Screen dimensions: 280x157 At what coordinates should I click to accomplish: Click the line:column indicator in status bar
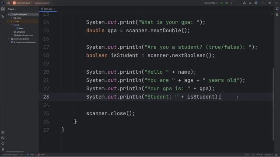[247, 155]
